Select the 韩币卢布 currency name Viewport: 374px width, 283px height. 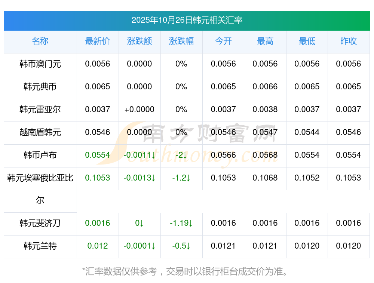point(40,155)
